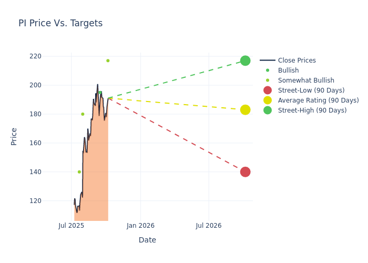Toggle the Close Prices legend entry
The width and height of the screenshot is (368, 263).
click(297, 60)
